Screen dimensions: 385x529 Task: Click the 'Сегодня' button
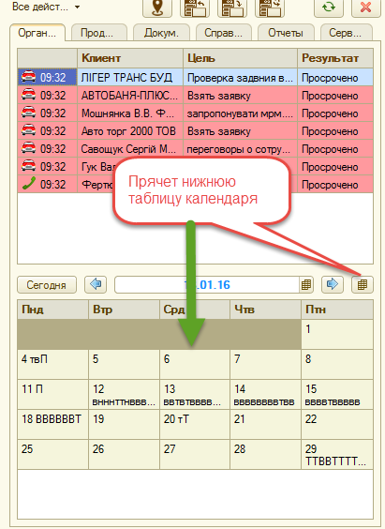(47, 285)
